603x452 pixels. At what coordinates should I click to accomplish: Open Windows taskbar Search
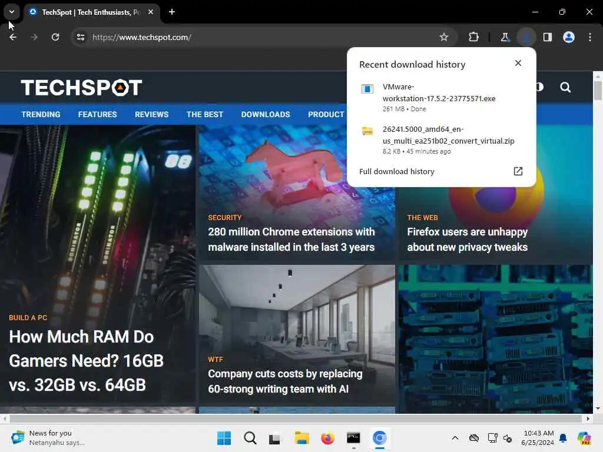point(250,438)
